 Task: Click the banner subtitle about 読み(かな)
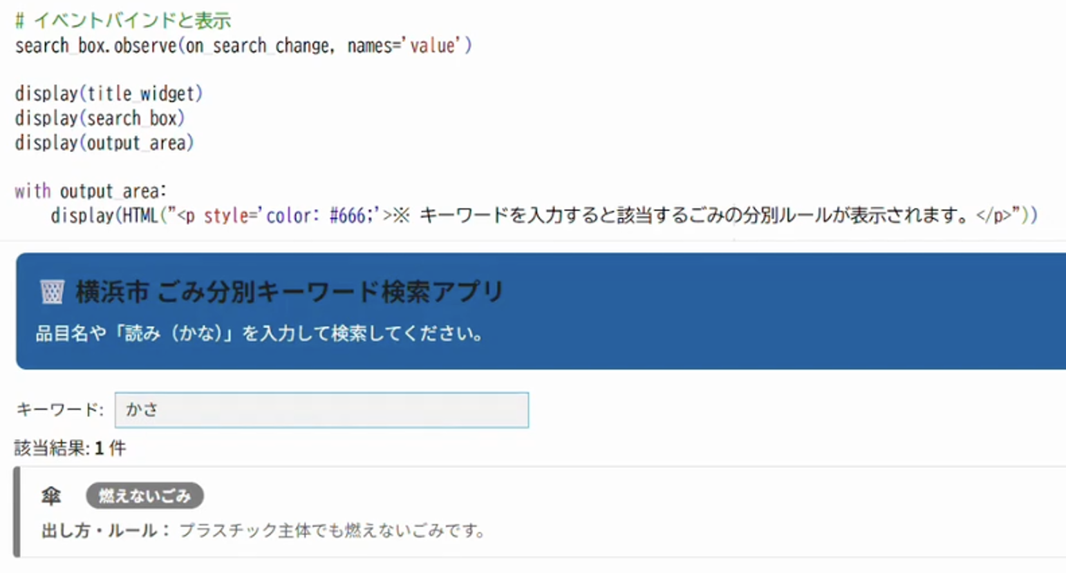tap(259, 333)
